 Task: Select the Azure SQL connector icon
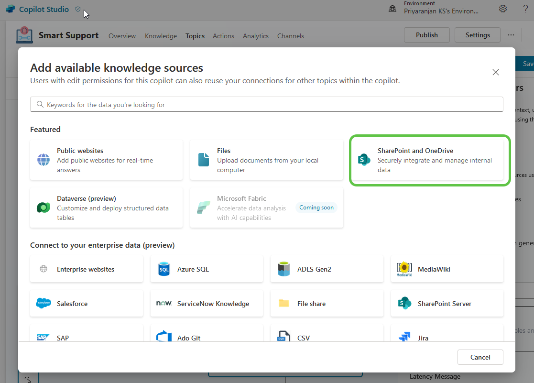coord(164,269)
